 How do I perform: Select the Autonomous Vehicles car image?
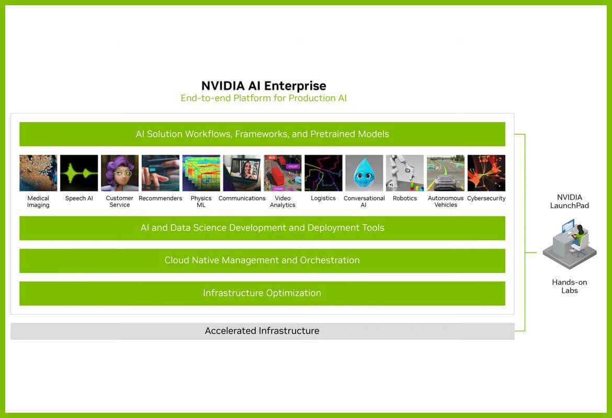coord(446,173)
